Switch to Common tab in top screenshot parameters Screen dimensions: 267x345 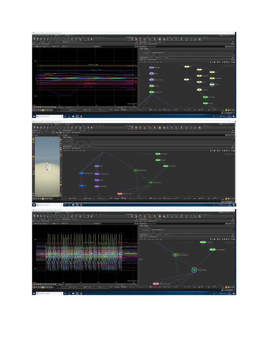146,49
